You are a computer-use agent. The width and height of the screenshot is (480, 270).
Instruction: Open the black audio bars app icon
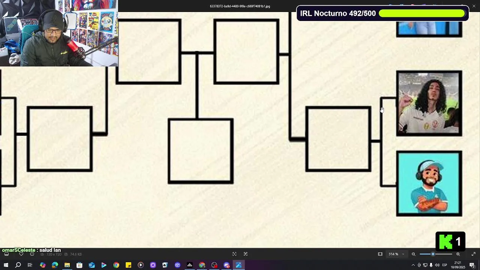point(190,265)
